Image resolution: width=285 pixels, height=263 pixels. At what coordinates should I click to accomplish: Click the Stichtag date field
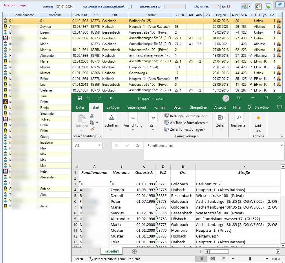(65, 7)
